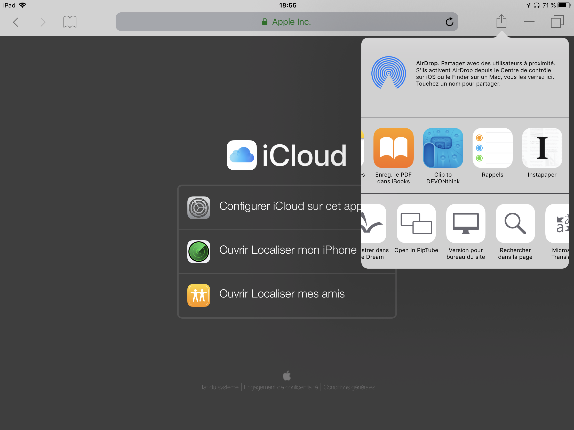This screenshot has width=574, height=430.
Task: Tap Configurer iCloud sur cet appareil
Action: [273, 206]
